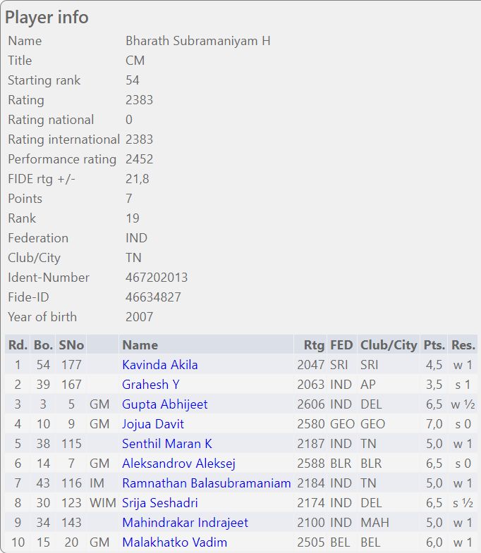Image resolution: width=481 pixels, height=553 pixels.
Task: Open Malakhatko Vadim player link
Action: coord(174,542)
